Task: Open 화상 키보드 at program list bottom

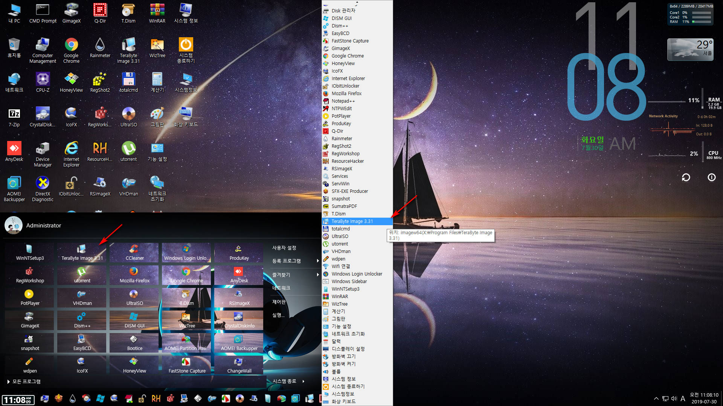Action: (x=357, y=401)
